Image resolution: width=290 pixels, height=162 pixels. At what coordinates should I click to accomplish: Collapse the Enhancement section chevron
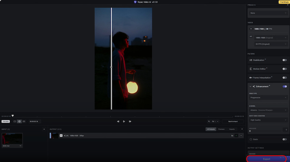pyautogui.click(x=250, y=86)
